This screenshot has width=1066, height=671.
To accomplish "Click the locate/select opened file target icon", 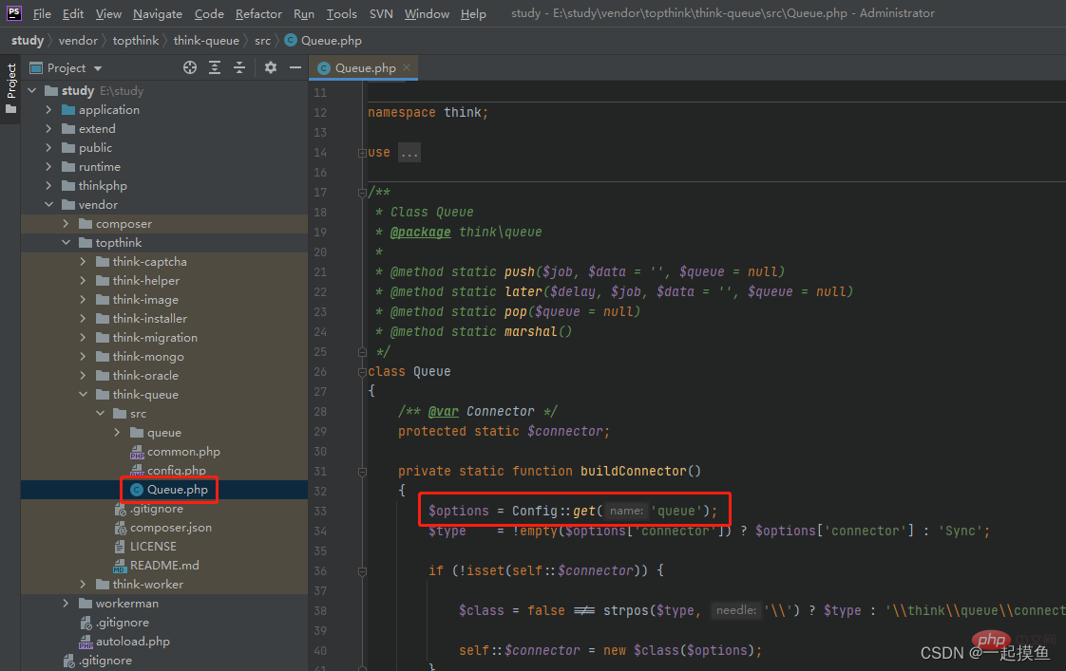I will pos(190,67).
